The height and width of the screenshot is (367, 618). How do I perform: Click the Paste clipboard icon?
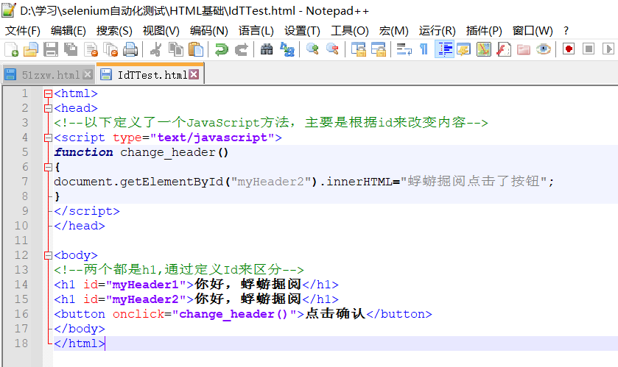(x=196, y=49)
